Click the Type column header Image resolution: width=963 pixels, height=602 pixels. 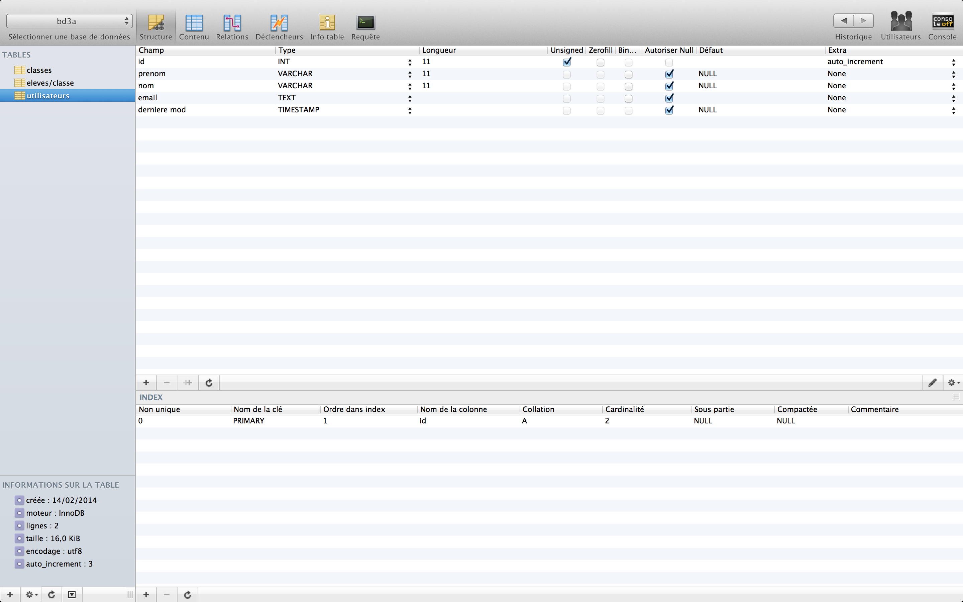click(x=347, y=50)
